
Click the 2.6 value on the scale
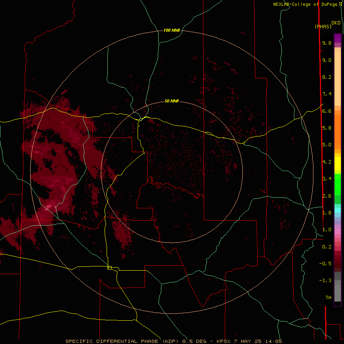(327, 196)
